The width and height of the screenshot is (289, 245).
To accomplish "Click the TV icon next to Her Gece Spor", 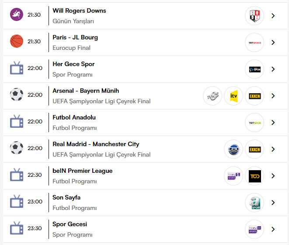I will [17, 68].
